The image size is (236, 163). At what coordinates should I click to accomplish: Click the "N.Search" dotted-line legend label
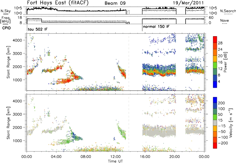click(228, 11)
